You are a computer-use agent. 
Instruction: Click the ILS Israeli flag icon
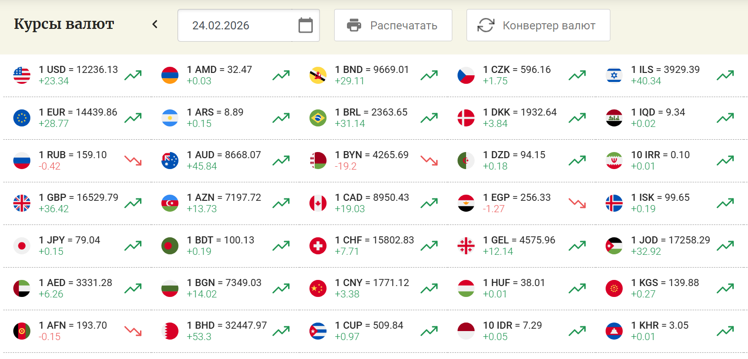614,75
